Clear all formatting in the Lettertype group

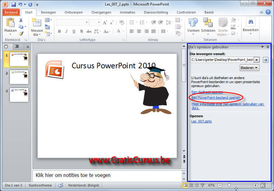(121, 22)
